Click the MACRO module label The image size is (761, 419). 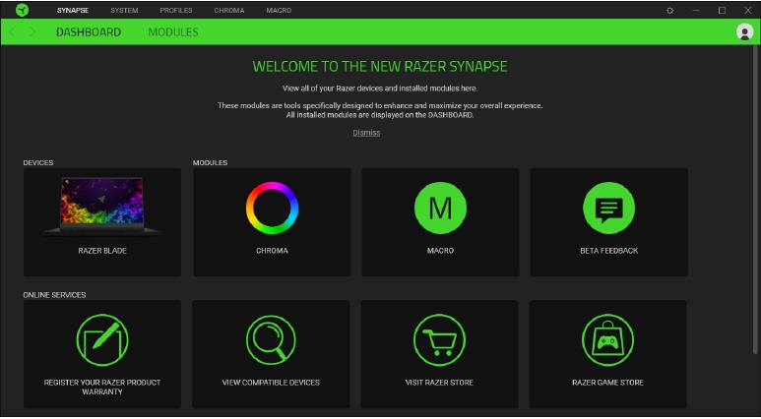(440, 251)
